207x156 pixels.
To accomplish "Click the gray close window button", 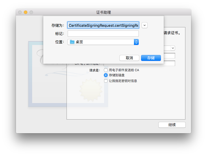I will point(20,12).
